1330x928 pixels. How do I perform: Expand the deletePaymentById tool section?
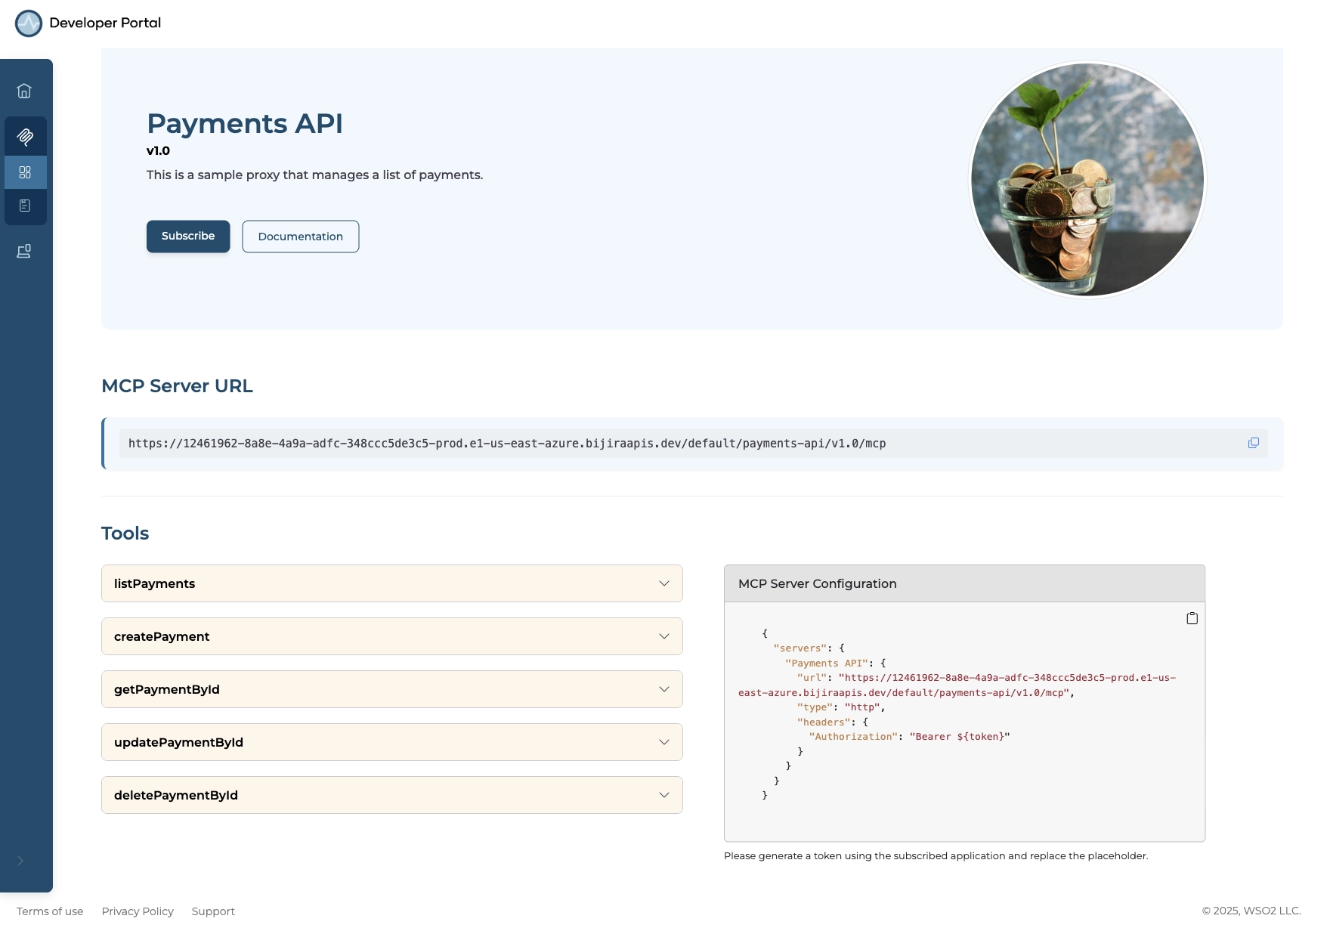click(391, 795)
